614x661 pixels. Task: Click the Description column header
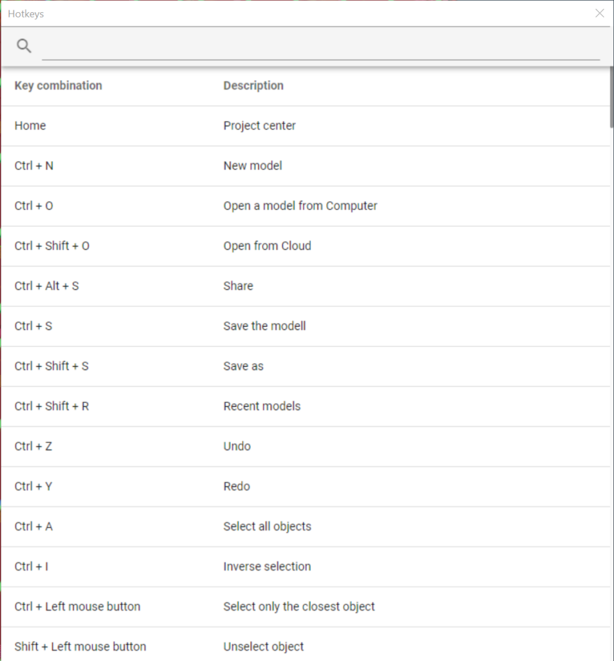253,86
